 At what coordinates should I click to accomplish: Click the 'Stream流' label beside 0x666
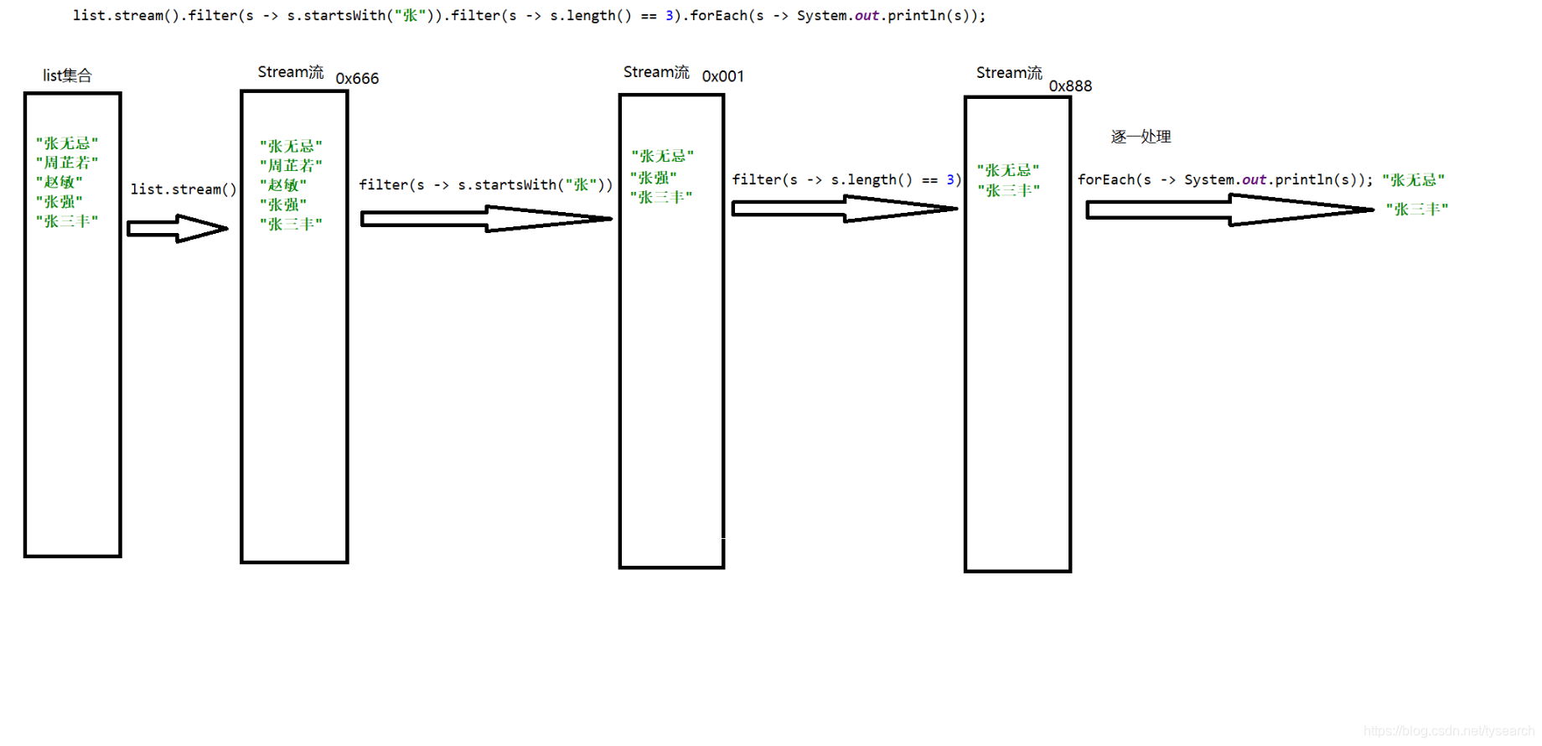point(291,72)
